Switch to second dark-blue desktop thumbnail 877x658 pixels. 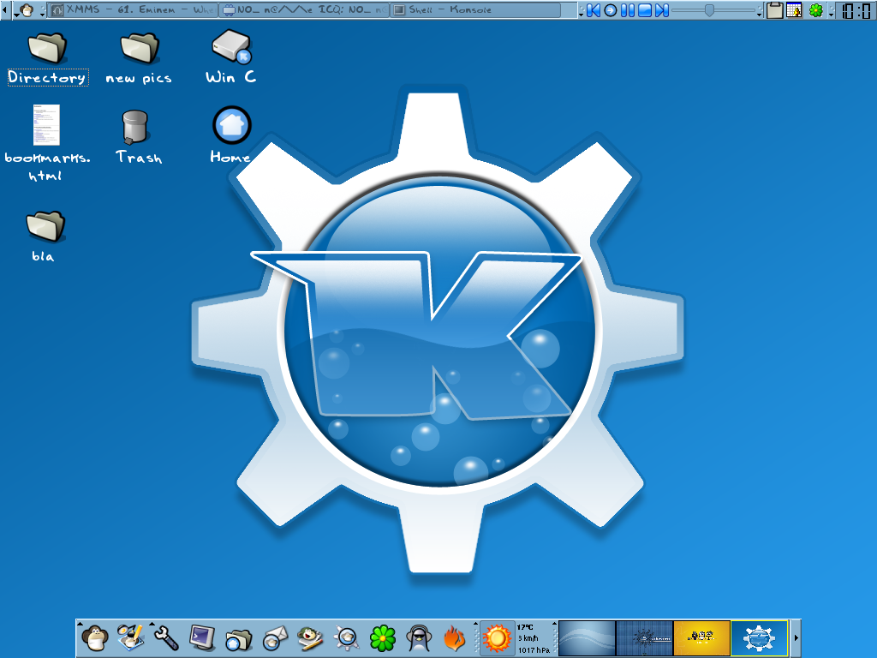point(644,638)
